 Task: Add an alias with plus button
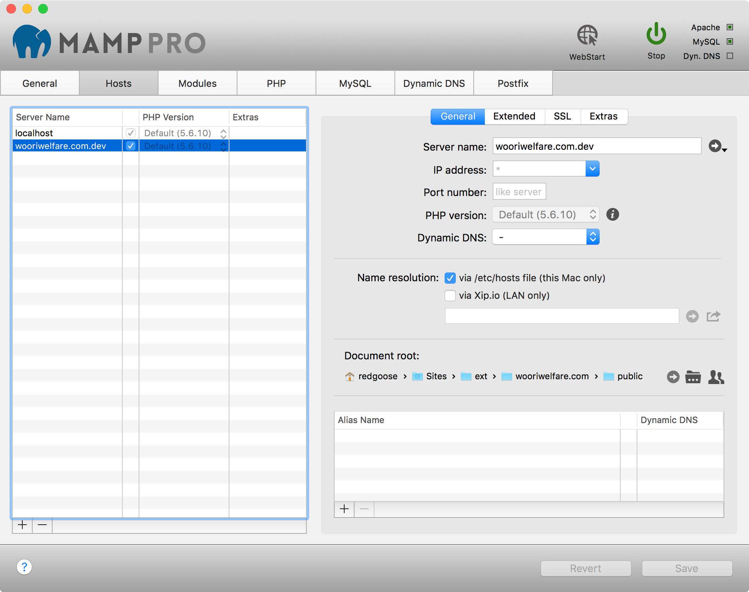(x=344, y=509)
